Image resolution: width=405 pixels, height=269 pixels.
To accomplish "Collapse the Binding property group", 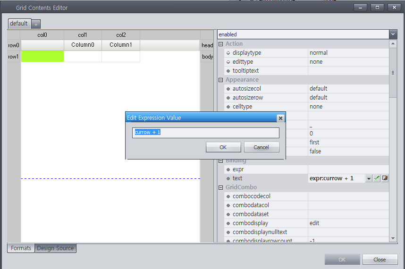I will click(x=220, y=161).
